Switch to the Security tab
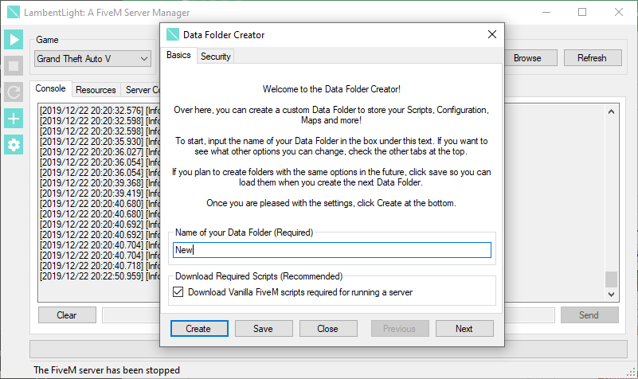 pyautogui.click(x=215, y=57)
